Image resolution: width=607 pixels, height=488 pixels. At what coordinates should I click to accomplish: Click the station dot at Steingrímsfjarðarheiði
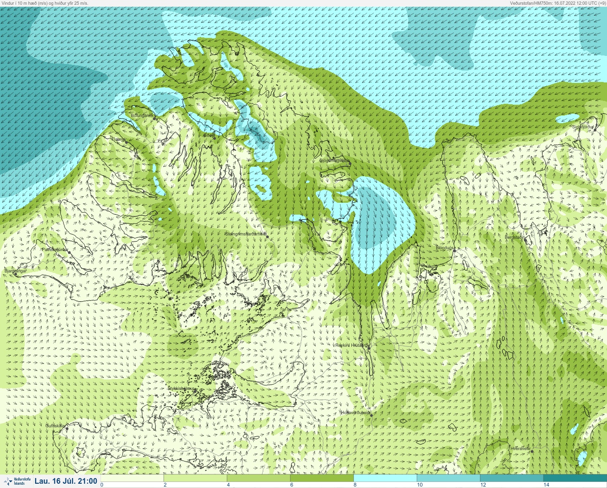(x=267, y=236)
